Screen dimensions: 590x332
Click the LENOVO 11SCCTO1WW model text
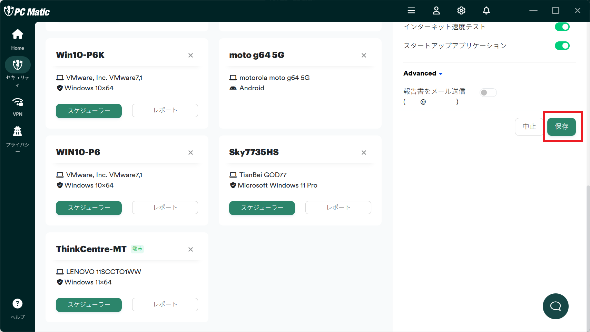point(104,272)
